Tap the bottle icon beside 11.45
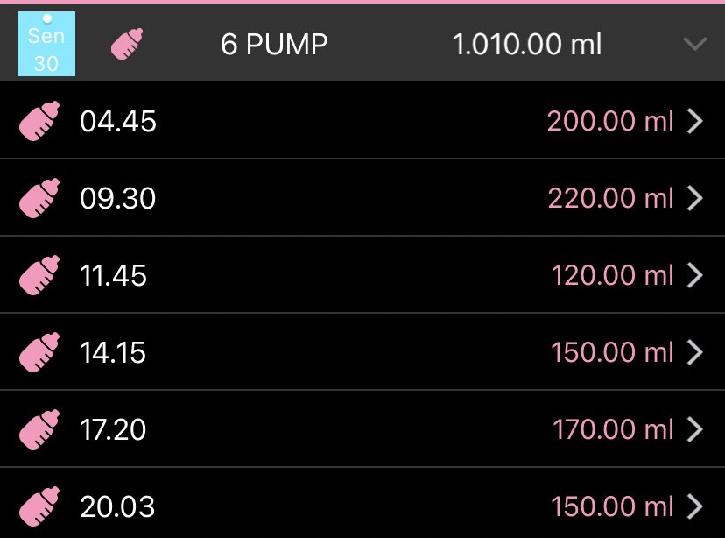725x538 pixels. (x=39, y=275)
